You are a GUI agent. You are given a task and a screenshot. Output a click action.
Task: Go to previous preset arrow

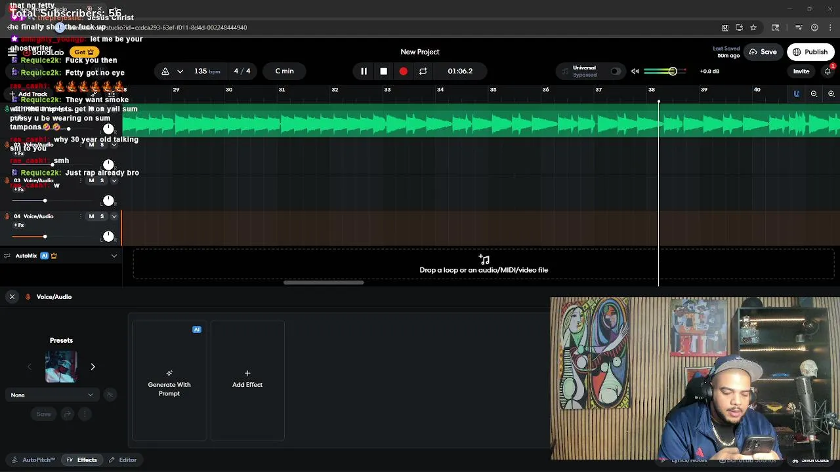tap(29, 367)
